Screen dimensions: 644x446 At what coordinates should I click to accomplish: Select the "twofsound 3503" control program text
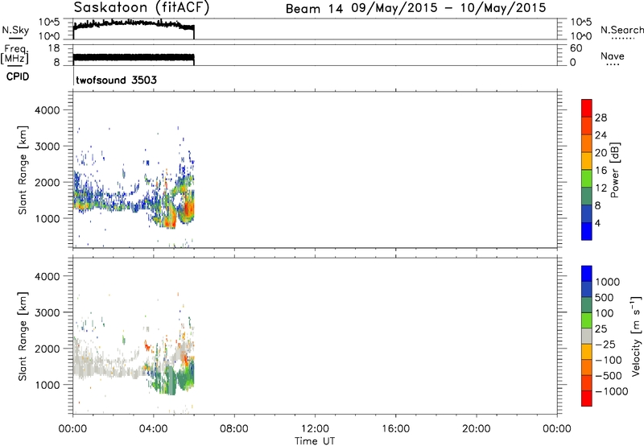(116, 80)
